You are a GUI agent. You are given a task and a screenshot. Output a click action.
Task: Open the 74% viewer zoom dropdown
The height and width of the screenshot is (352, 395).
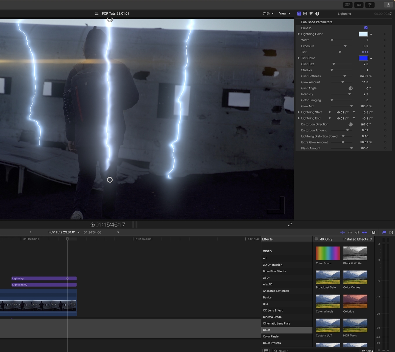(268, 13)
